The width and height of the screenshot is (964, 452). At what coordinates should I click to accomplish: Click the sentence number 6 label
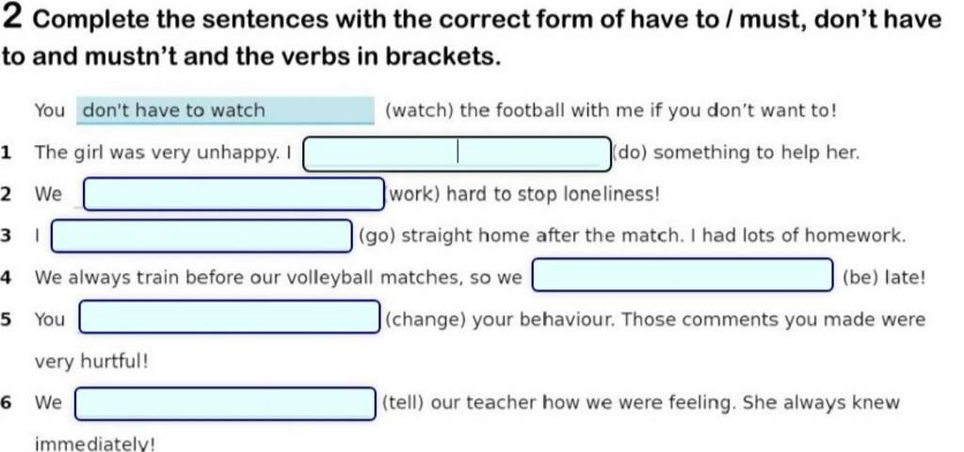7,403
